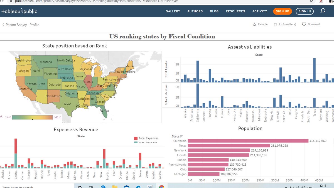Open the BLOG menu item
The image size is (334, 188).
pos(214,11)
